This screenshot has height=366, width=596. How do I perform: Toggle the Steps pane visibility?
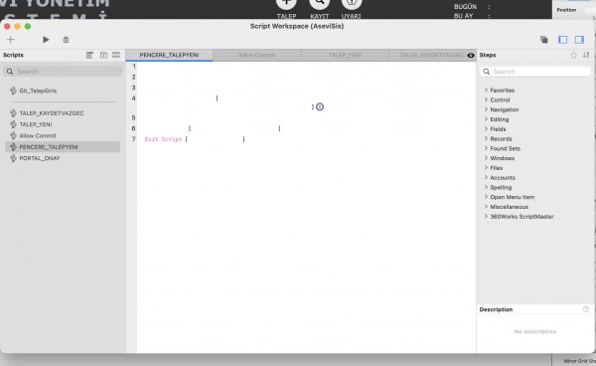pos(579,40)
